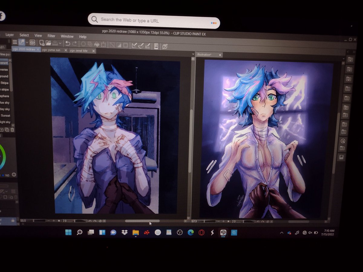Open the View menu
Image resolution: width=363 pixels, height=272 pixels.
coord(38,36)
